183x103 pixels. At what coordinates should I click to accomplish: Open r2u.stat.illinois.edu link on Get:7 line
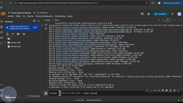[74, 40]
